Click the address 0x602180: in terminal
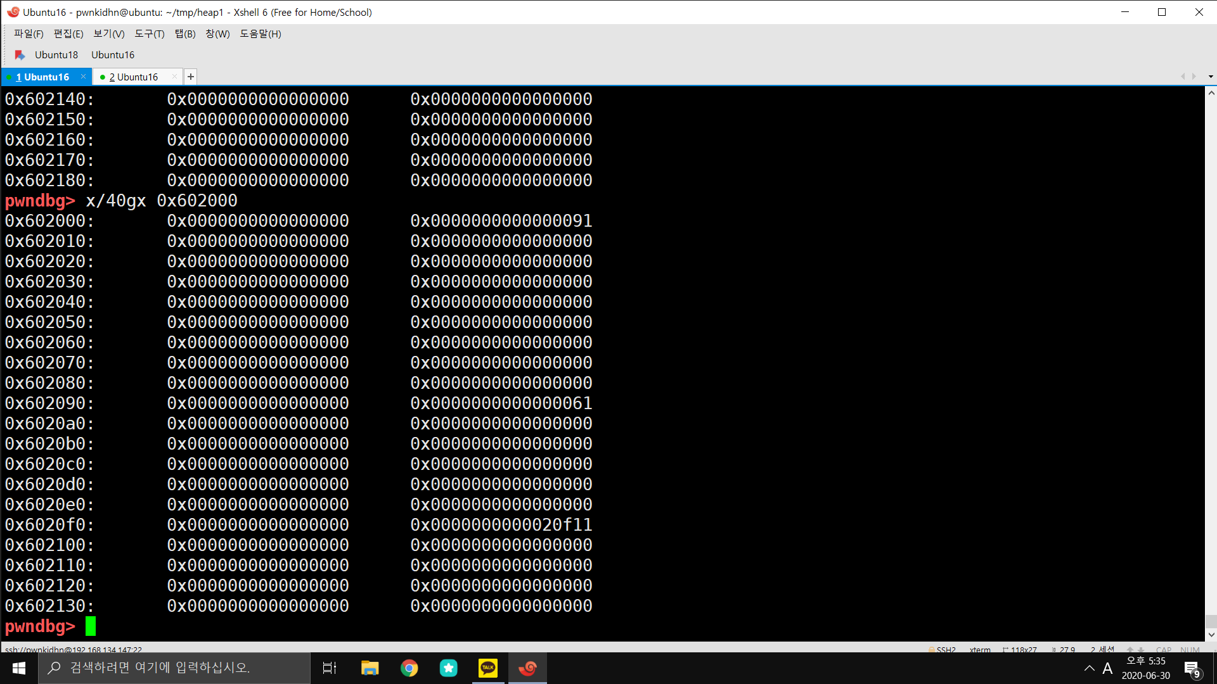The image size is (1217, 684). click(x=50, y=180)
